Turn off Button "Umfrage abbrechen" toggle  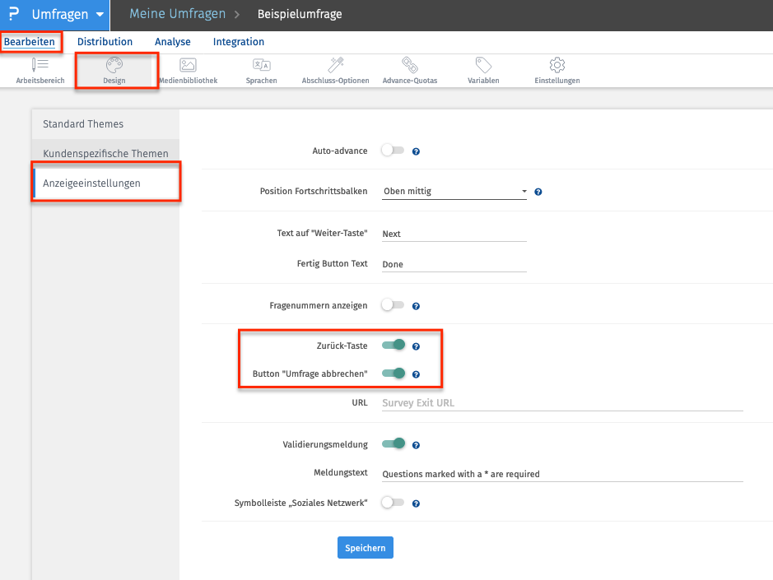[x=393, y=374]
